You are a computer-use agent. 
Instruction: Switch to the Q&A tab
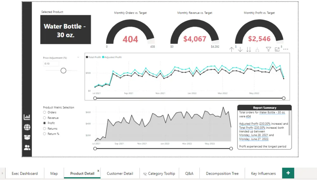pos(189,173)
